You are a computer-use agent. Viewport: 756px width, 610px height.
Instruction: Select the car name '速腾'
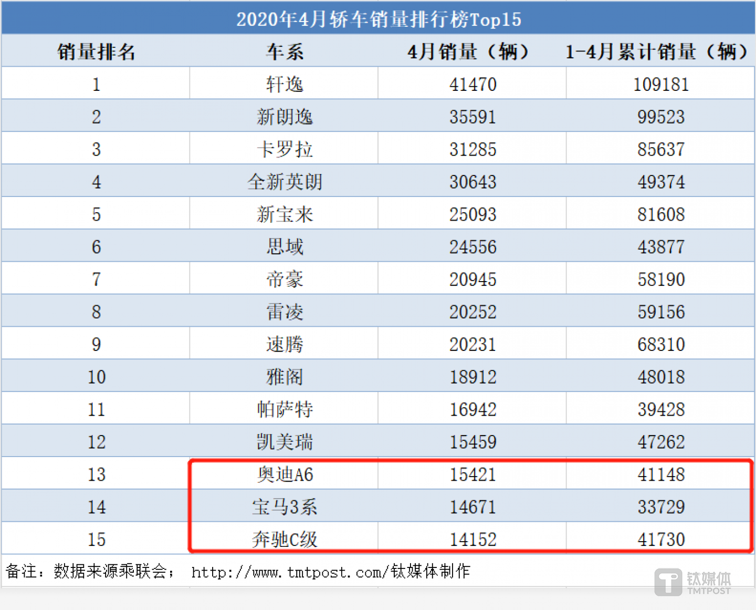coord(285,345)
